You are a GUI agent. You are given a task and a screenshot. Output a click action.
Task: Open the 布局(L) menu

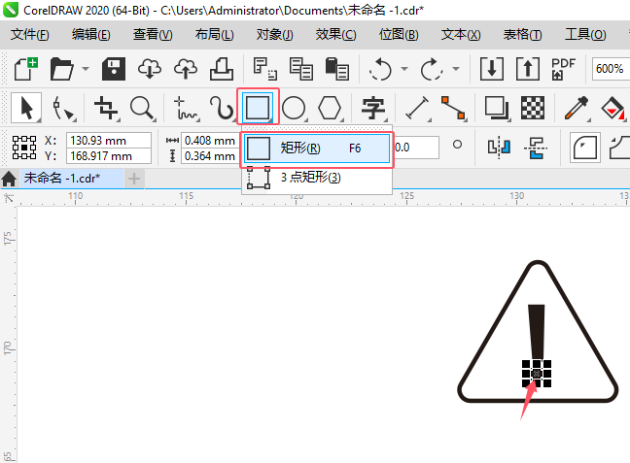[214, 35]
